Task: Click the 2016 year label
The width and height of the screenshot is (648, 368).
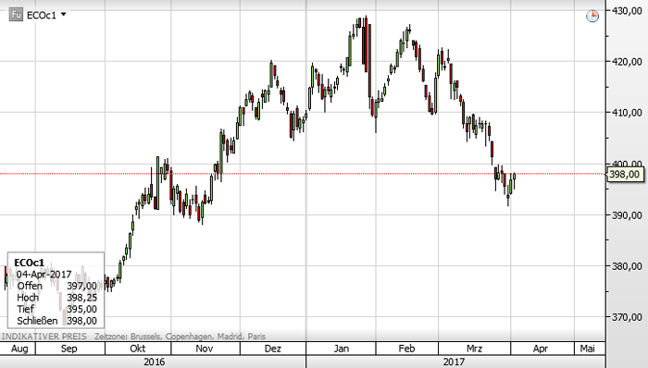Action: (154, 362)
